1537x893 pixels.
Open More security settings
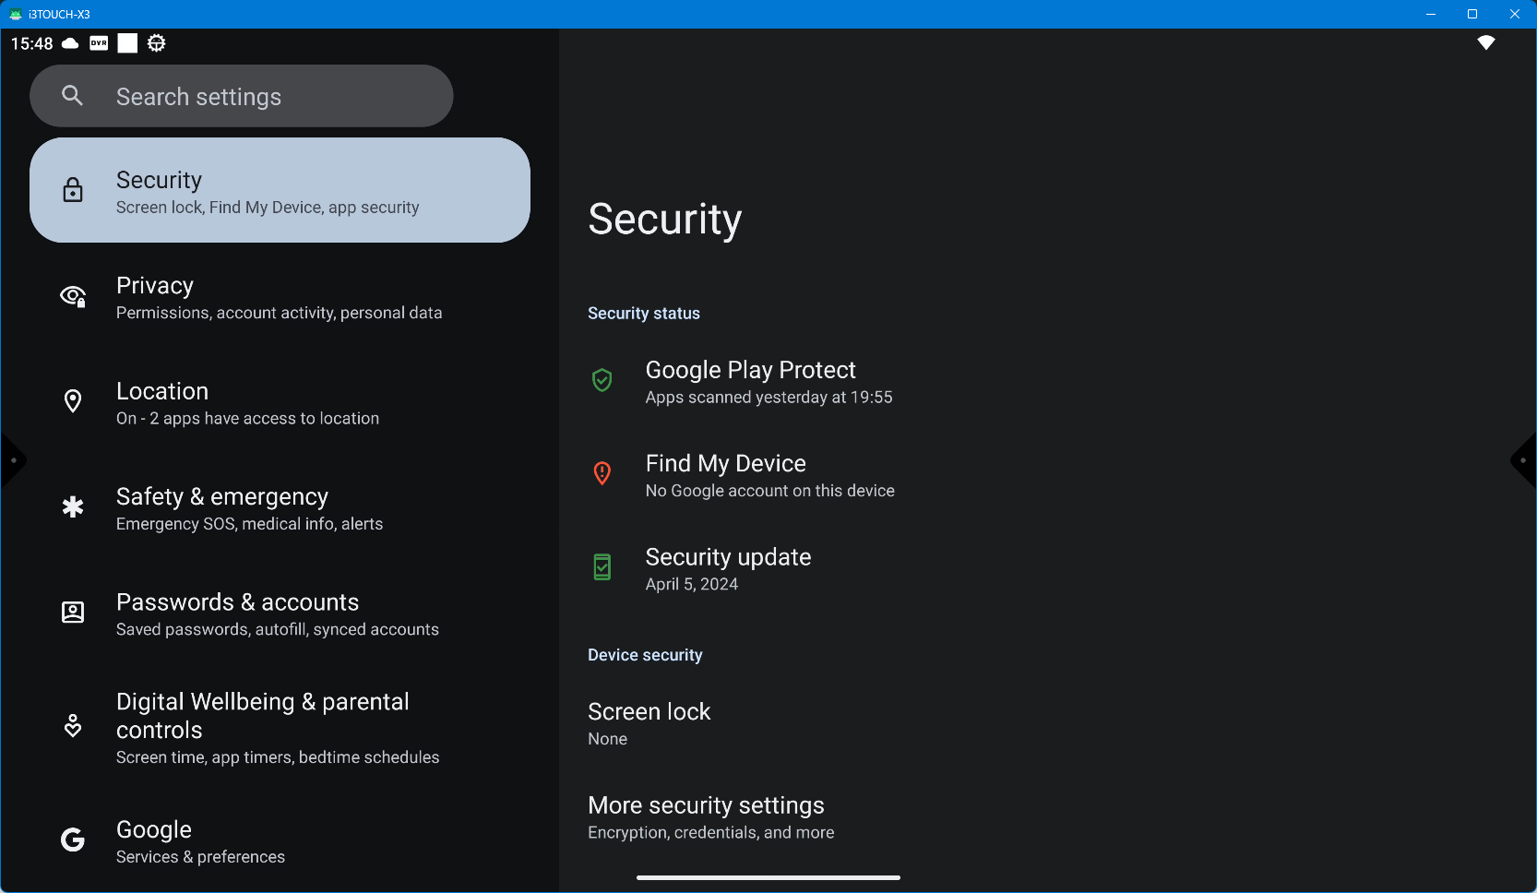(x=710, y=817)
